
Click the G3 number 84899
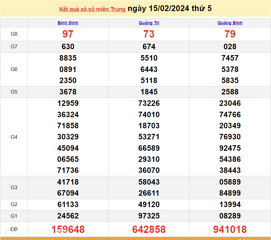[x=230, y=193]
